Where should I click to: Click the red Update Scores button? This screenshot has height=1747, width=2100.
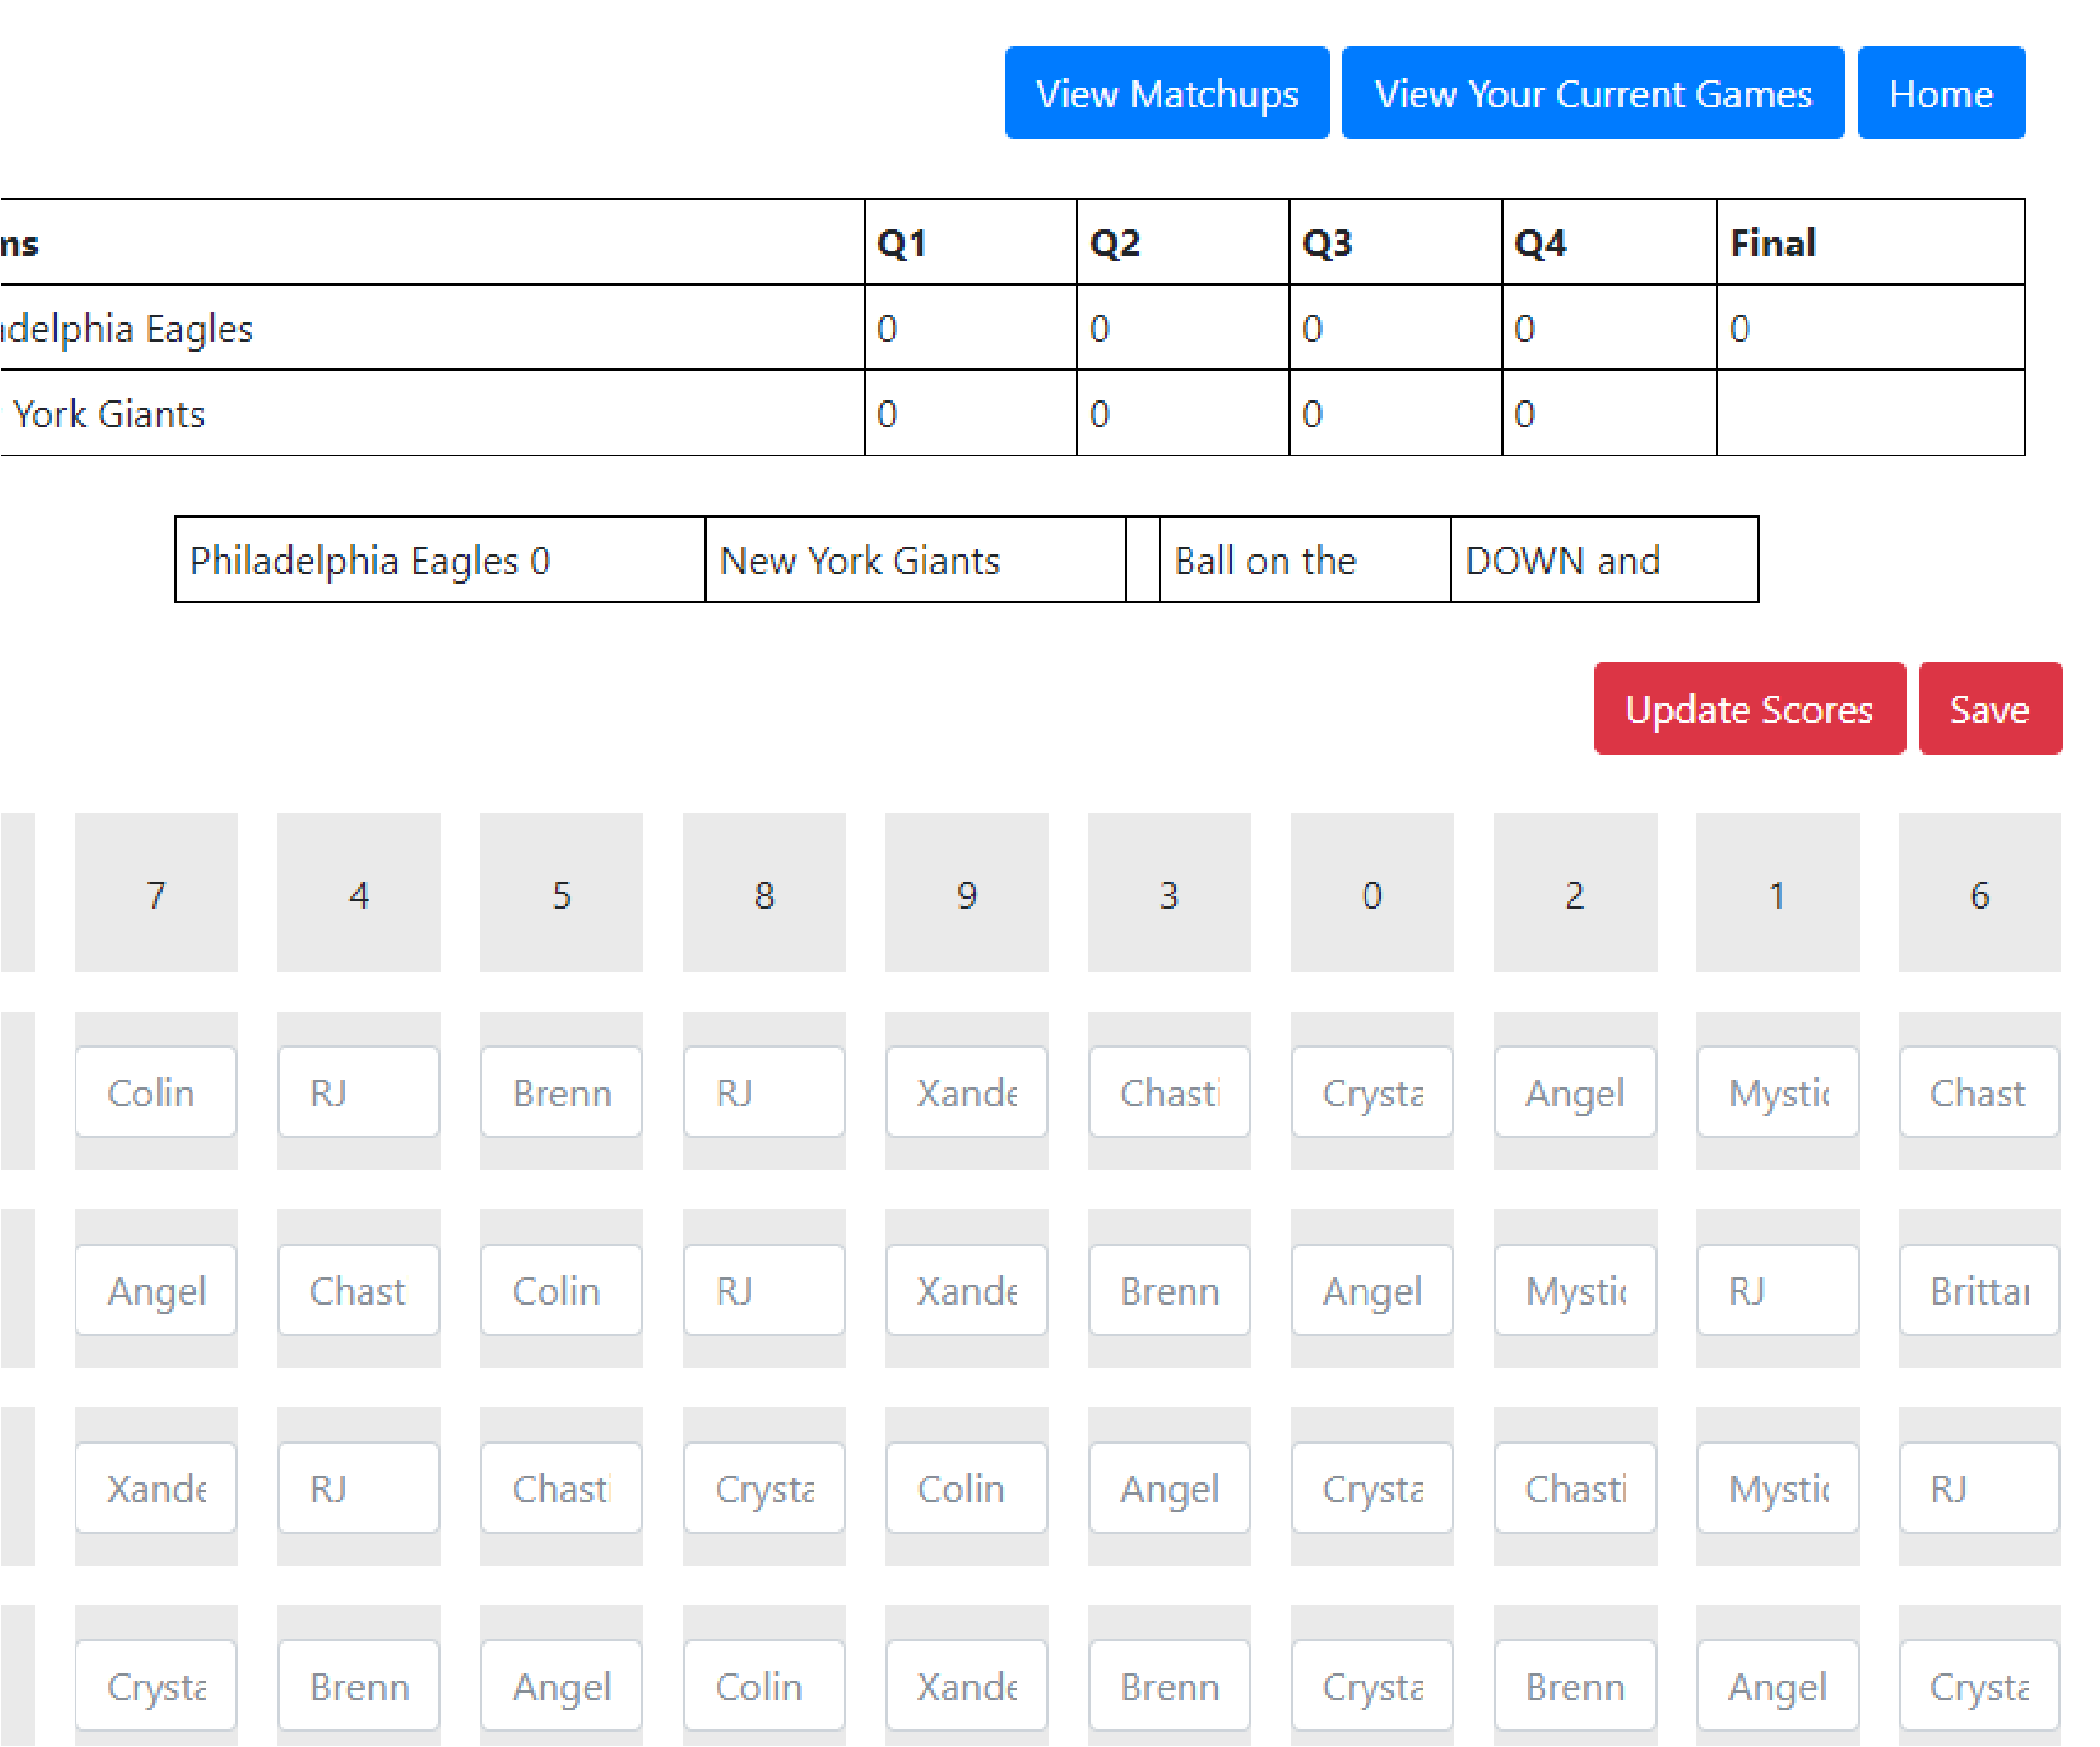point(1749,708)
